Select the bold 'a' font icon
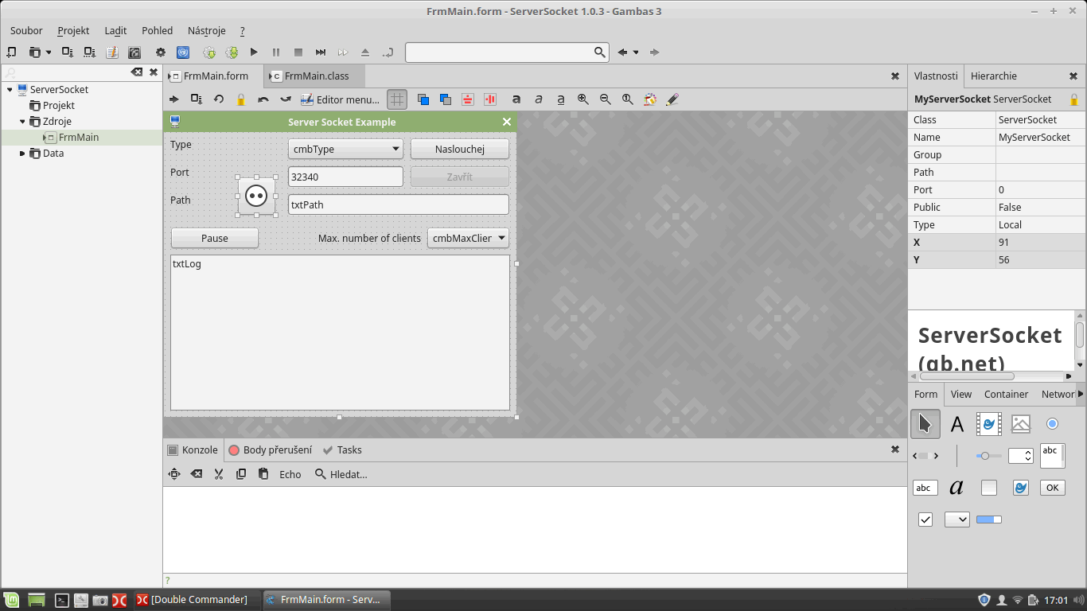 tap(516, 99)
